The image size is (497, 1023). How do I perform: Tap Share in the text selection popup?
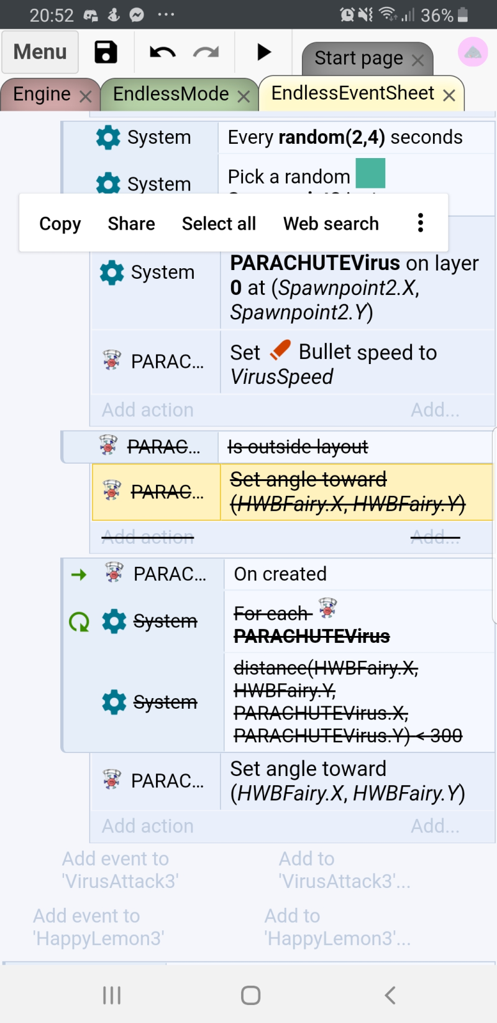131,223
